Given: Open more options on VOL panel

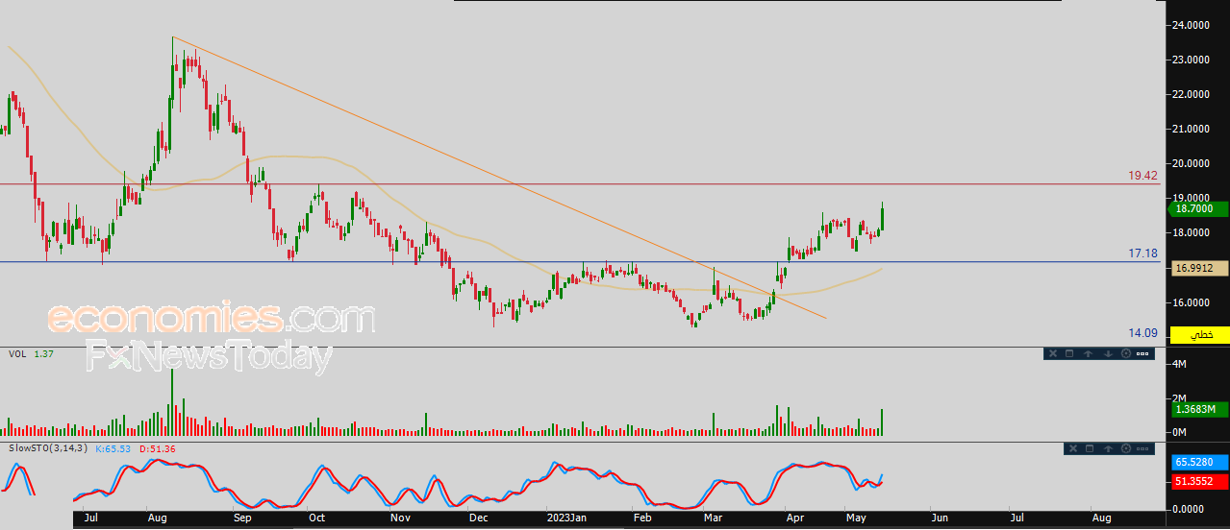Looking at the screenshot, I should 1143,354.
